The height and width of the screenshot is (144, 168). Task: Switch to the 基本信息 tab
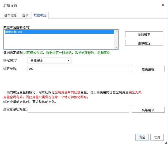pos(10,15)
